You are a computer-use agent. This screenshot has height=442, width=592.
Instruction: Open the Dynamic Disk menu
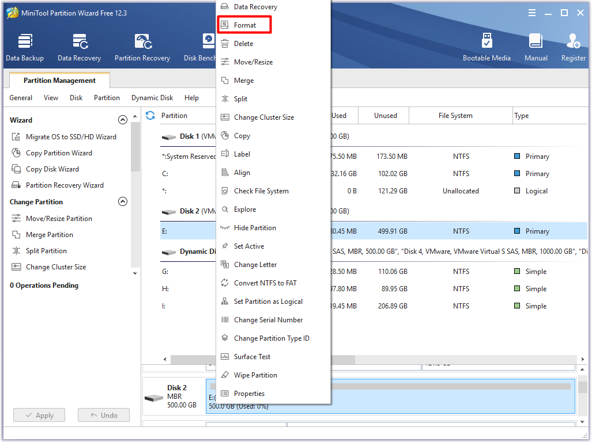point(152,97)
